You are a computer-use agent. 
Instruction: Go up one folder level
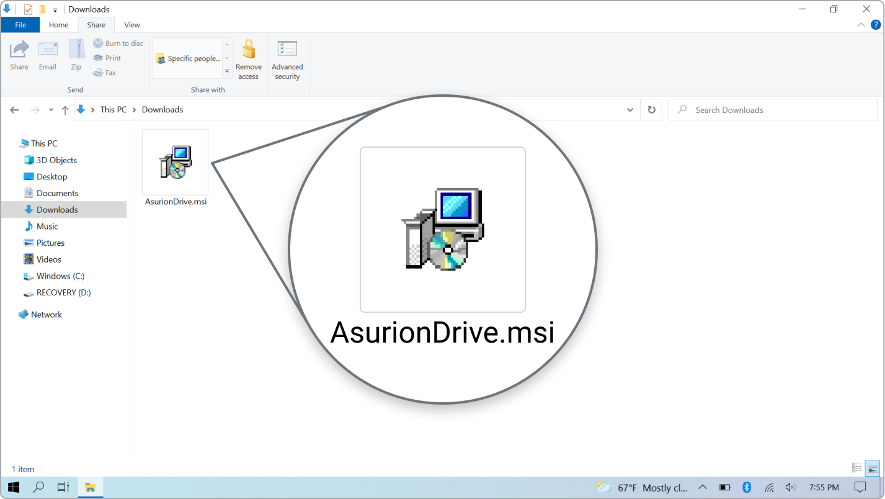(65, 110)
